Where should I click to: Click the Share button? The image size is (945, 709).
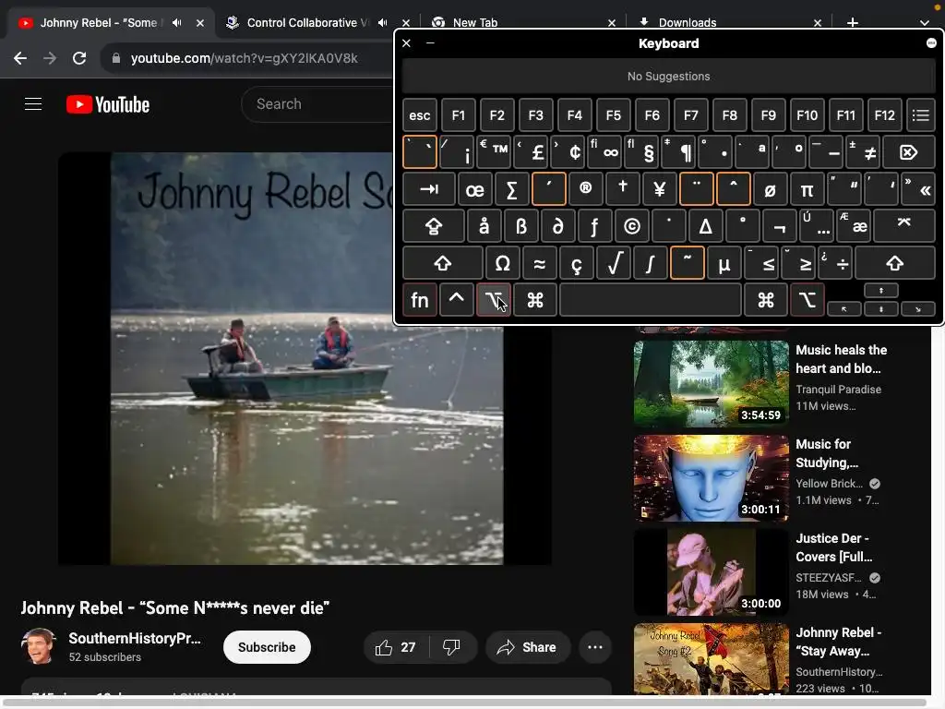[527, 647]
